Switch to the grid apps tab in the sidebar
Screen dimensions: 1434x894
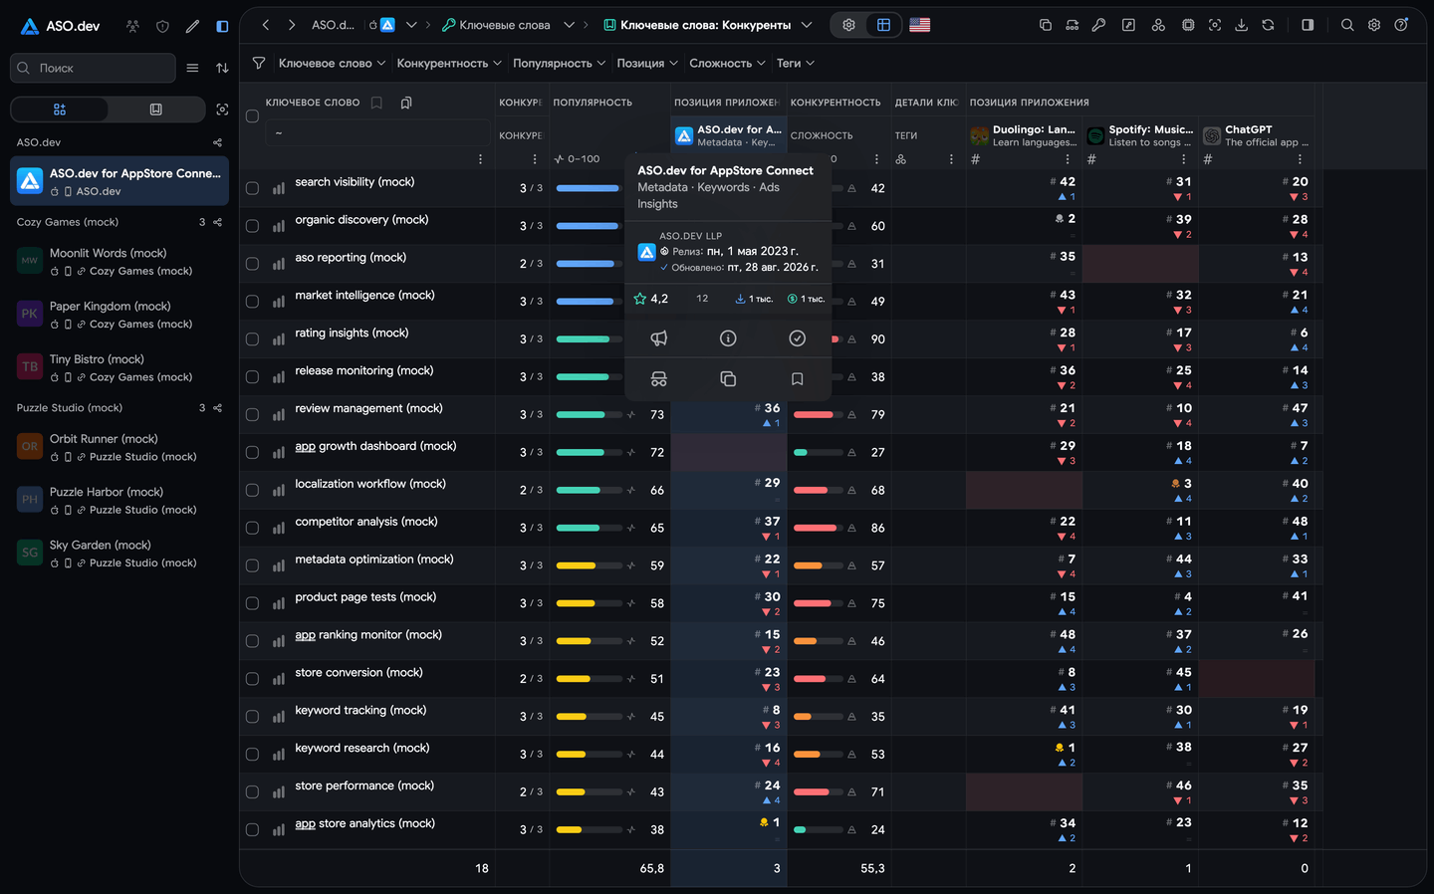click(x=60, y=110)
